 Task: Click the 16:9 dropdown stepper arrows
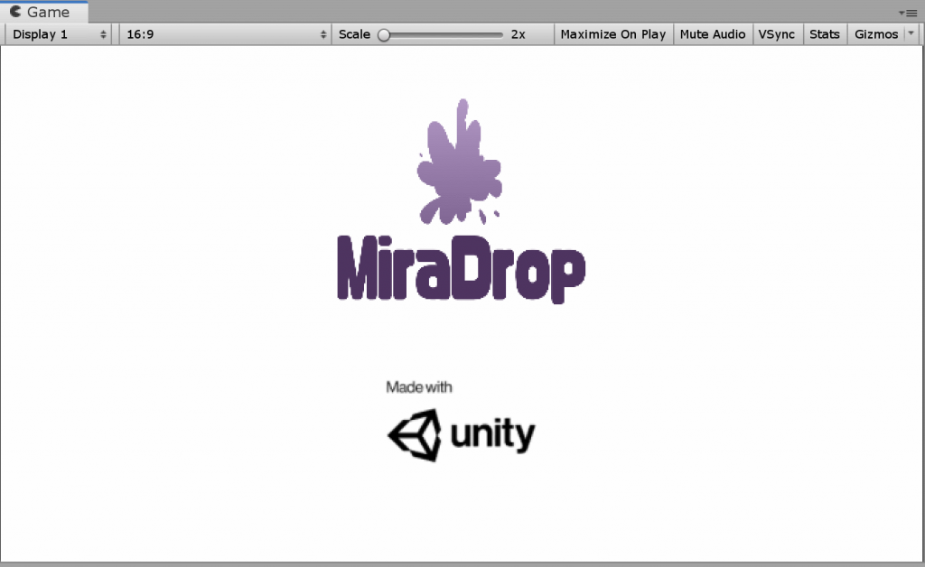tap(323, 34)
